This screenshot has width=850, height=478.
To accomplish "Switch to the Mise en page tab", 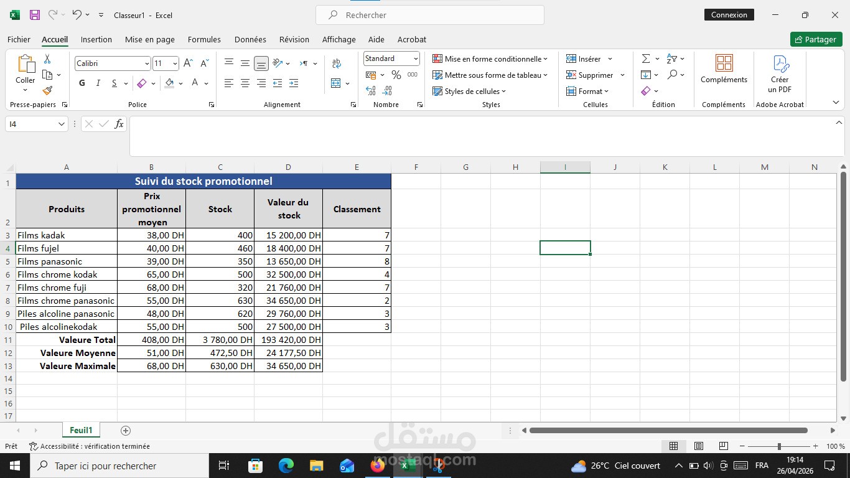I will pos(150,39).
